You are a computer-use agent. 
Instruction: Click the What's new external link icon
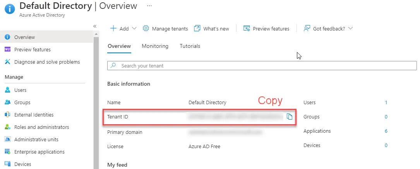click(x=197, y=28)
